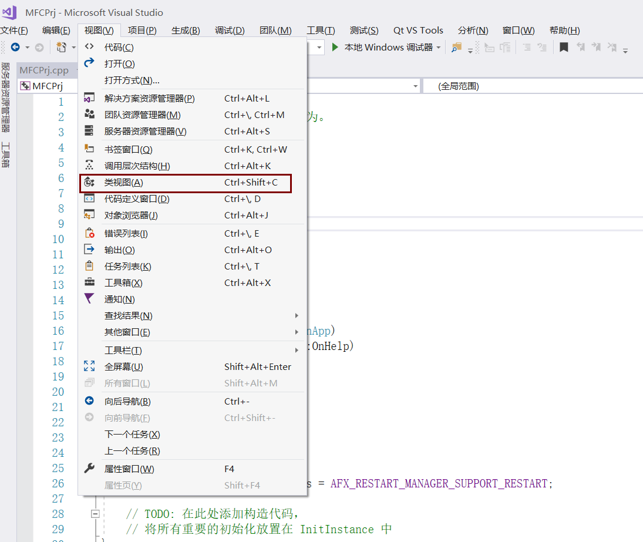Screen dimensions: 643x542
Task: Click the TODO comment on line 28
Action: coord(212,514)
